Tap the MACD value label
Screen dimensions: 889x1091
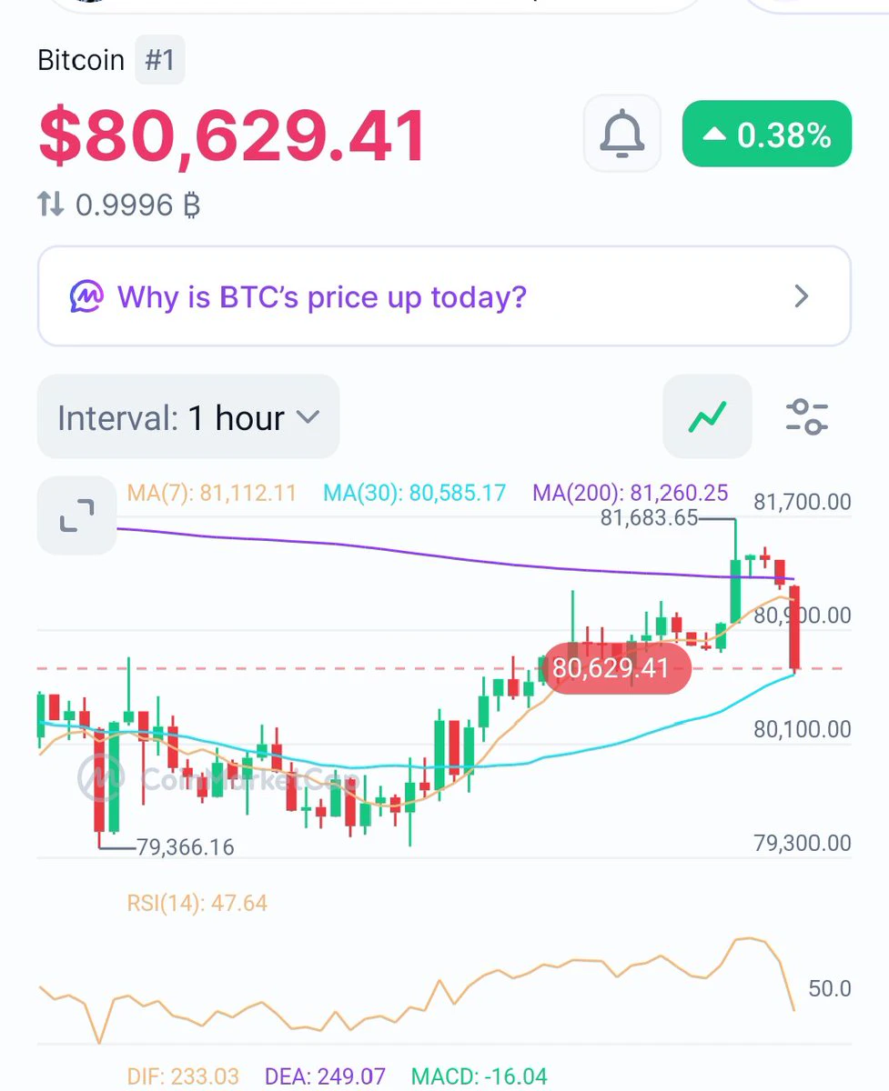pyautogui.click(x=480, y=1077)
